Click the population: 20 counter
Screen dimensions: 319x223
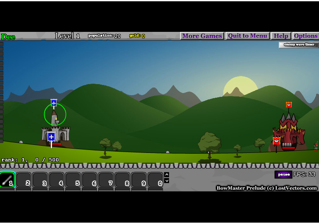pyautogui.click(x=104, y=36)
